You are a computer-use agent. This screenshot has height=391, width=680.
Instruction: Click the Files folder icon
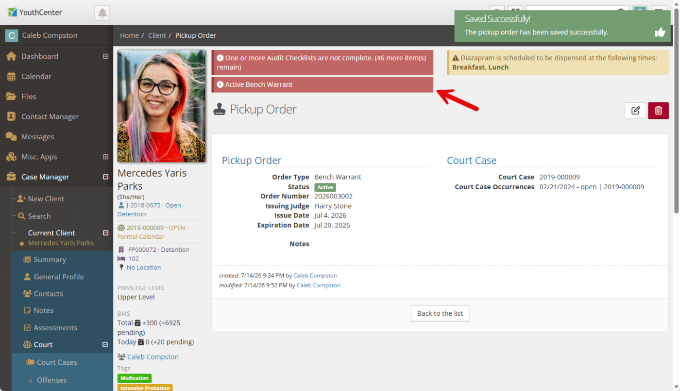click(11, 97)
